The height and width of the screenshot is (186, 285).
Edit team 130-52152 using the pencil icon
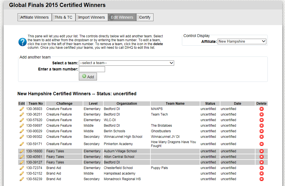point(22,173)
